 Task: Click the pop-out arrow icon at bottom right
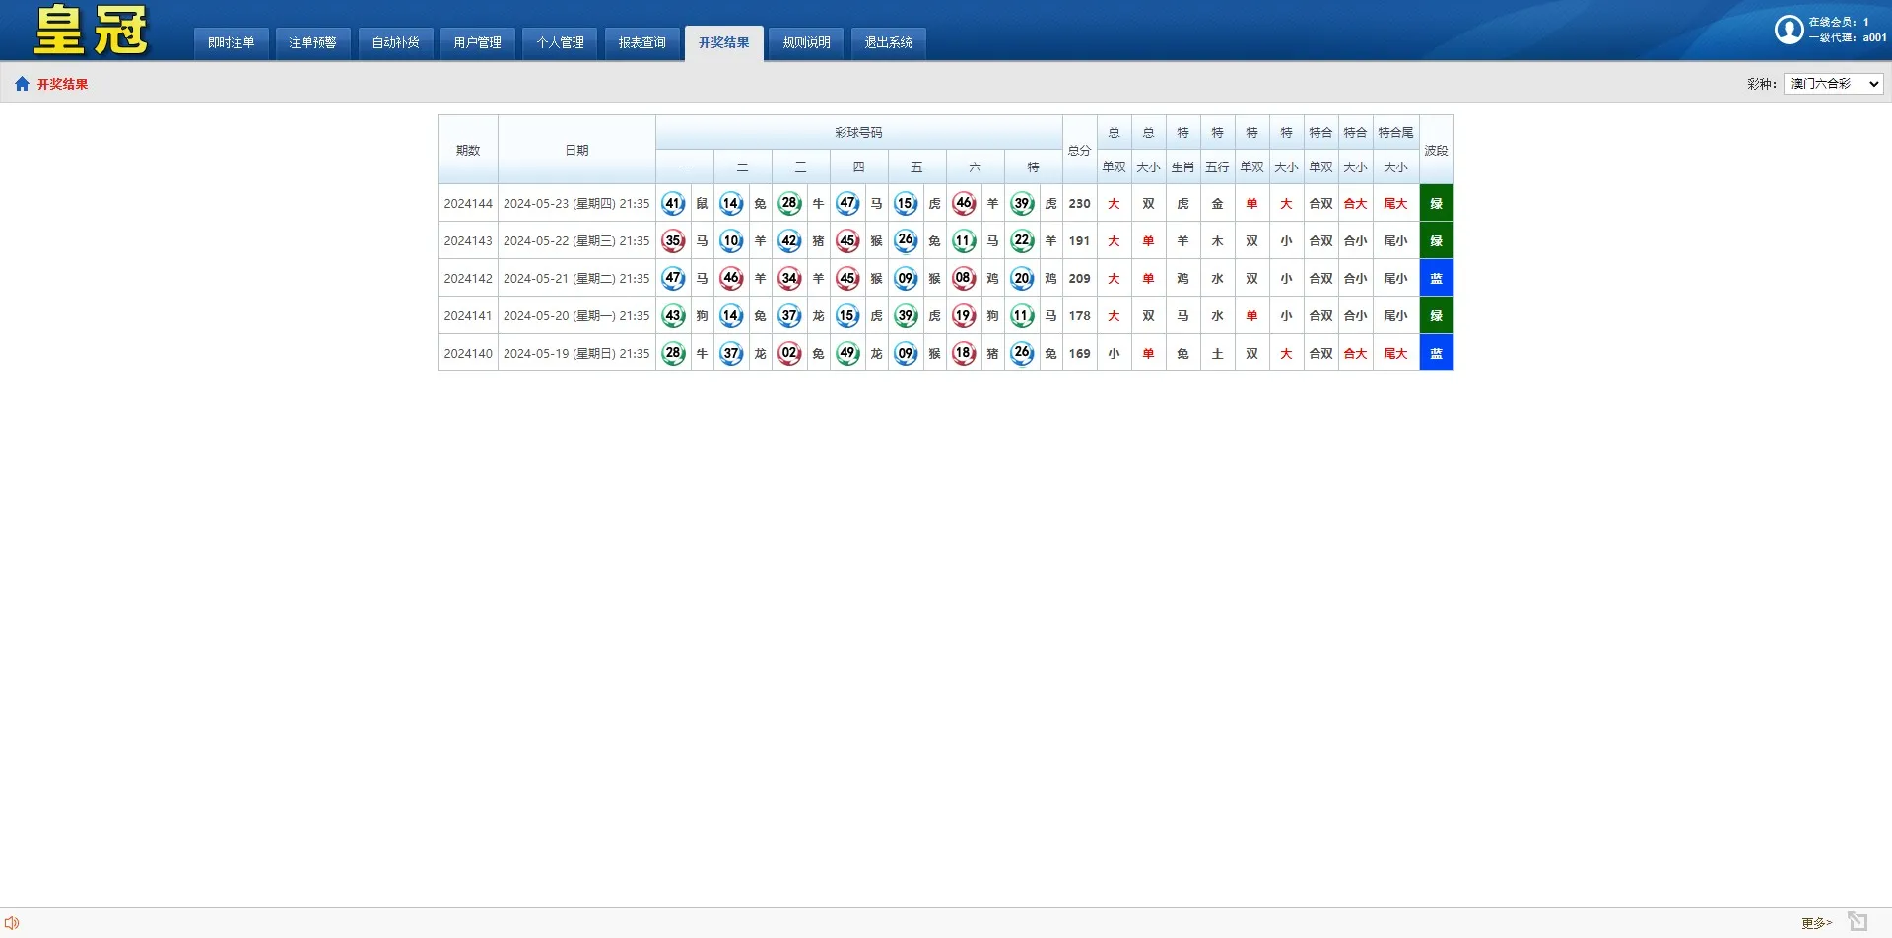pos(1858,921)
